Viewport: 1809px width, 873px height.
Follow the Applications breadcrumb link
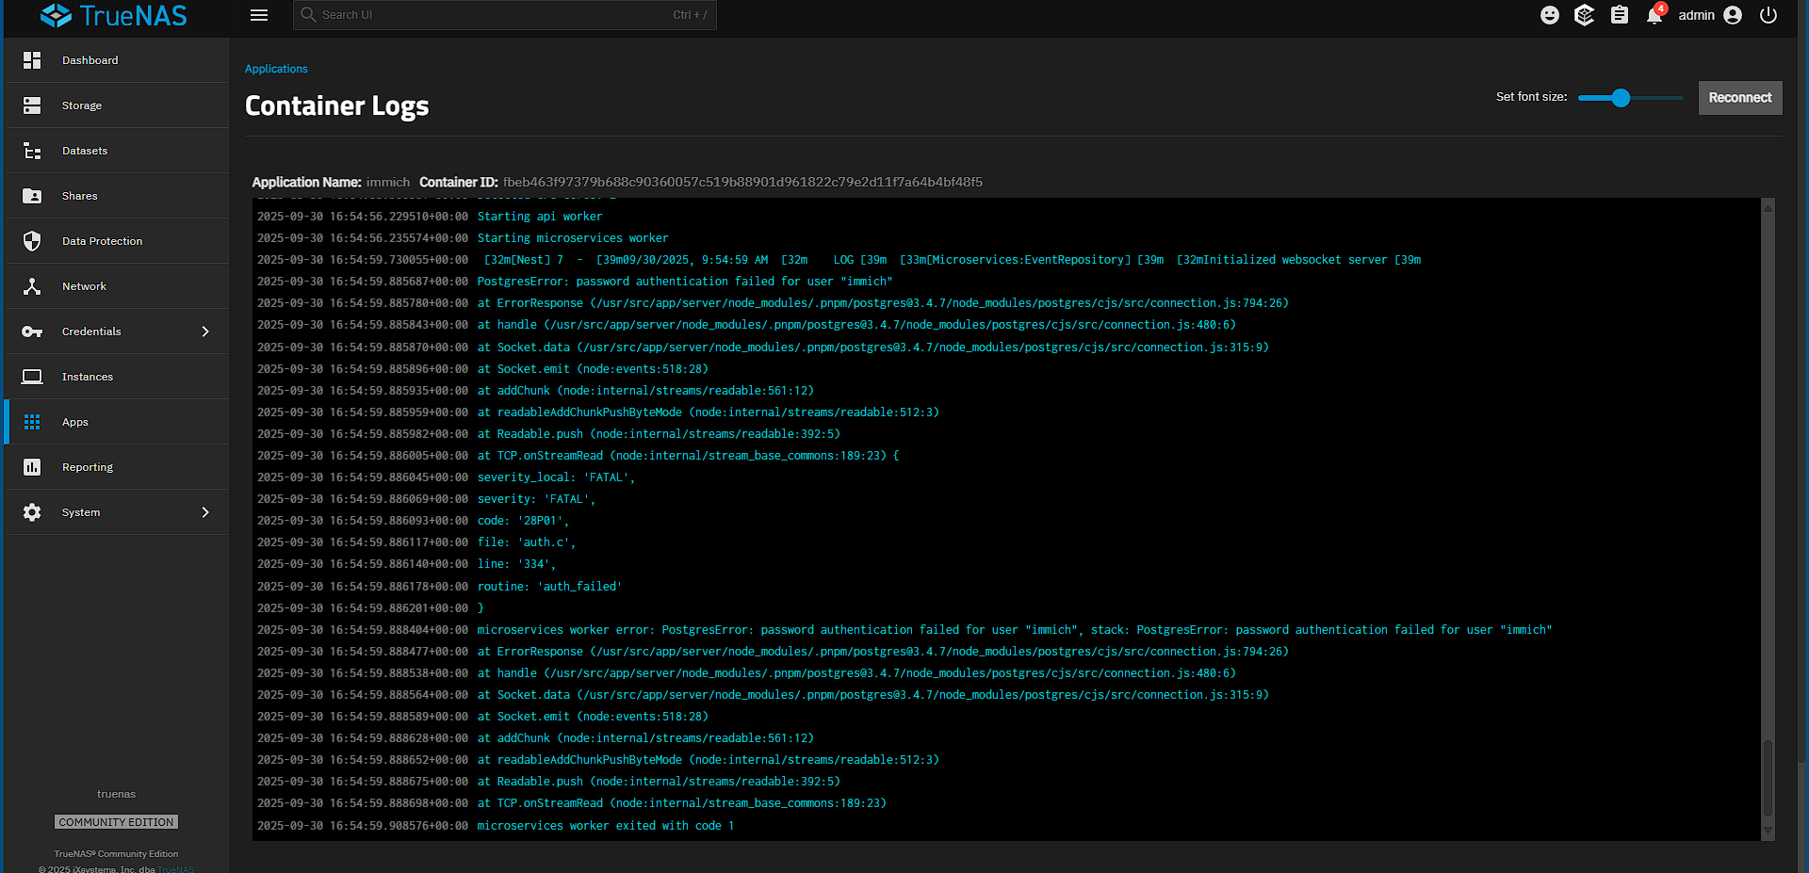tap(276, 69)
